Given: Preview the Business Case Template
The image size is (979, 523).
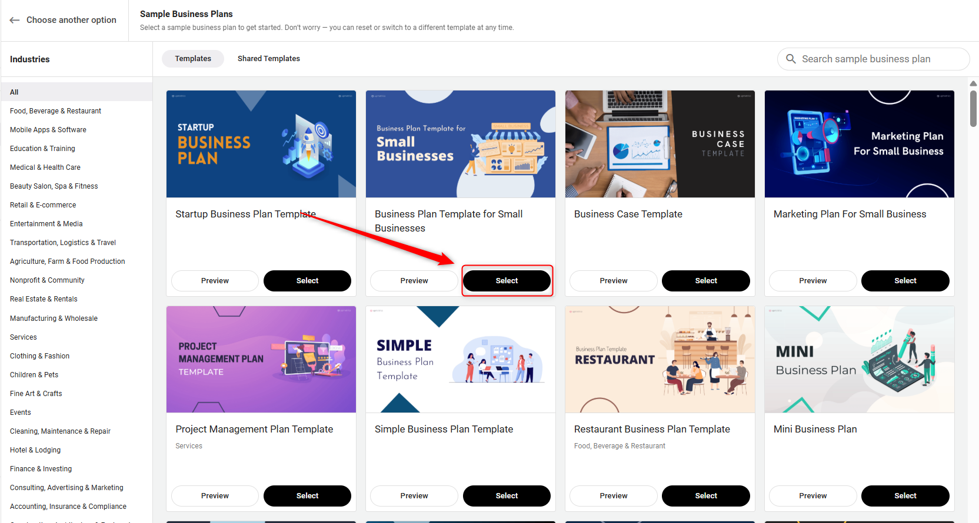Looking at the screenshot, I should coord(614,281).
